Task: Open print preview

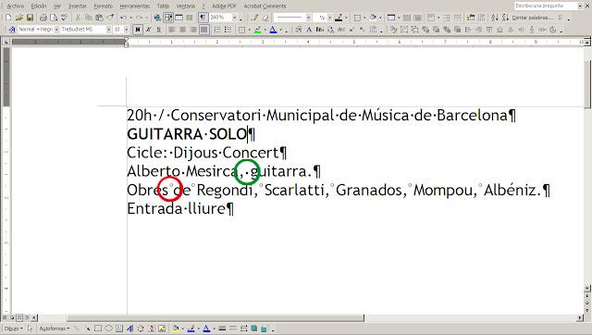Action: point(54,18)
